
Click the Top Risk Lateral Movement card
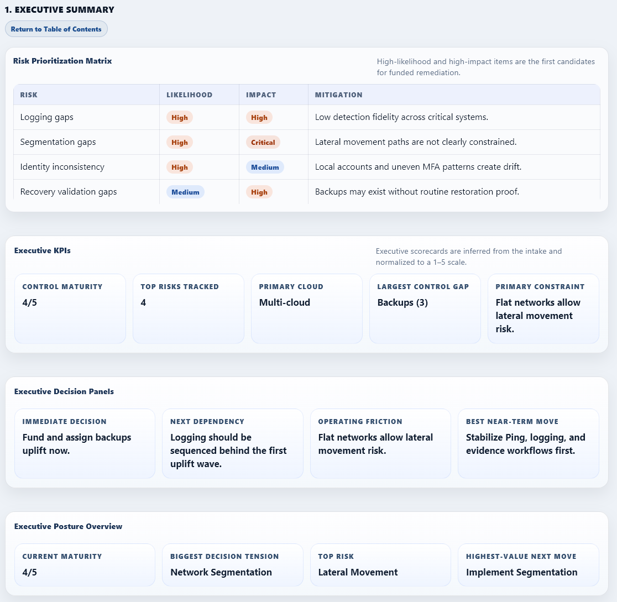point(380,564)
